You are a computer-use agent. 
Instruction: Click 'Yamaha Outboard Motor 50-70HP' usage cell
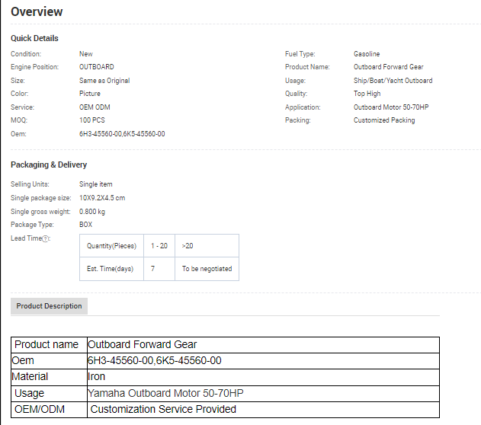pos(165,393)
